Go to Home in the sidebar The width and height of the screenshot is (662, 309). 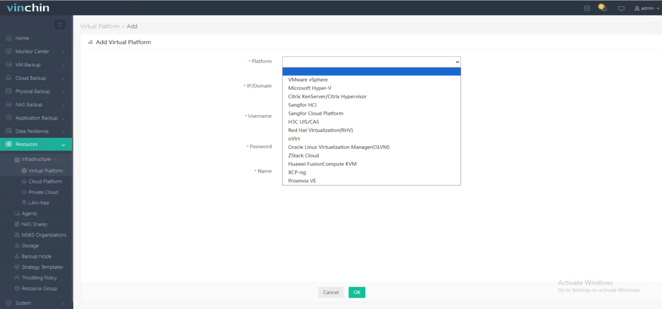click(36, 38)
